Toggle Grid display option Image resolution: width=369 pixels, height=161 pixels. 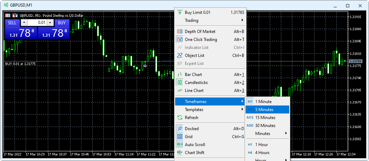tap(210, 137)
